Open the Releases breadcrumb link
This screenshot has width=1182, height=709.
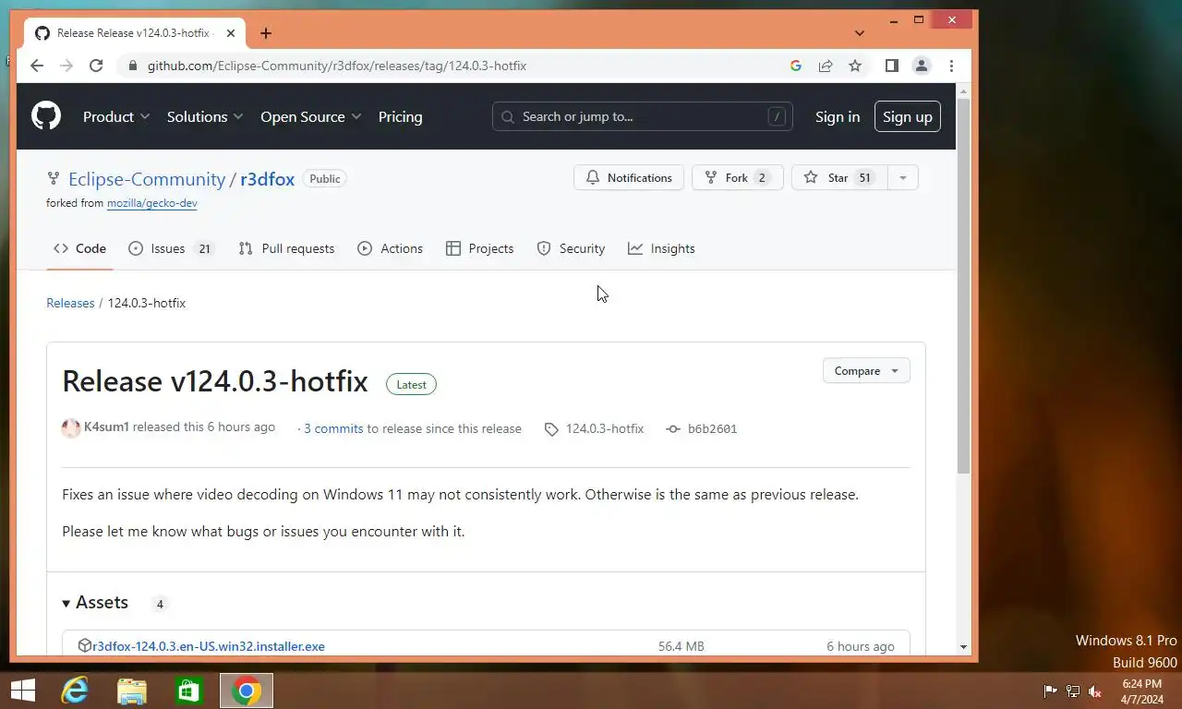point(70,303)
